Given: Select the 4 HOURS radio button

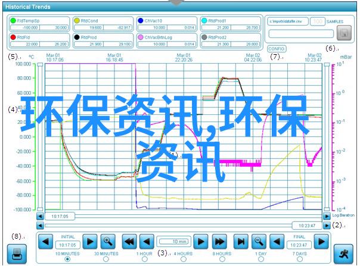Looking at the screenshot, I should coord(184,259).
